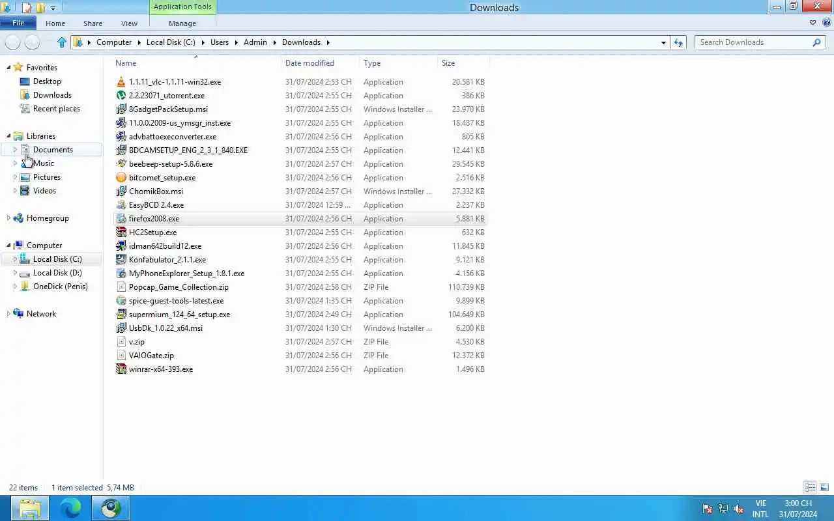The image size is (834, 521).
Task: Click Local Disk (C:) in the breadcrumb
Action: (x=171, y=42)
